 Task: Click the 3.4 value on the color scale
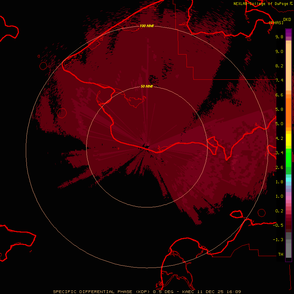tap(279, 153)
